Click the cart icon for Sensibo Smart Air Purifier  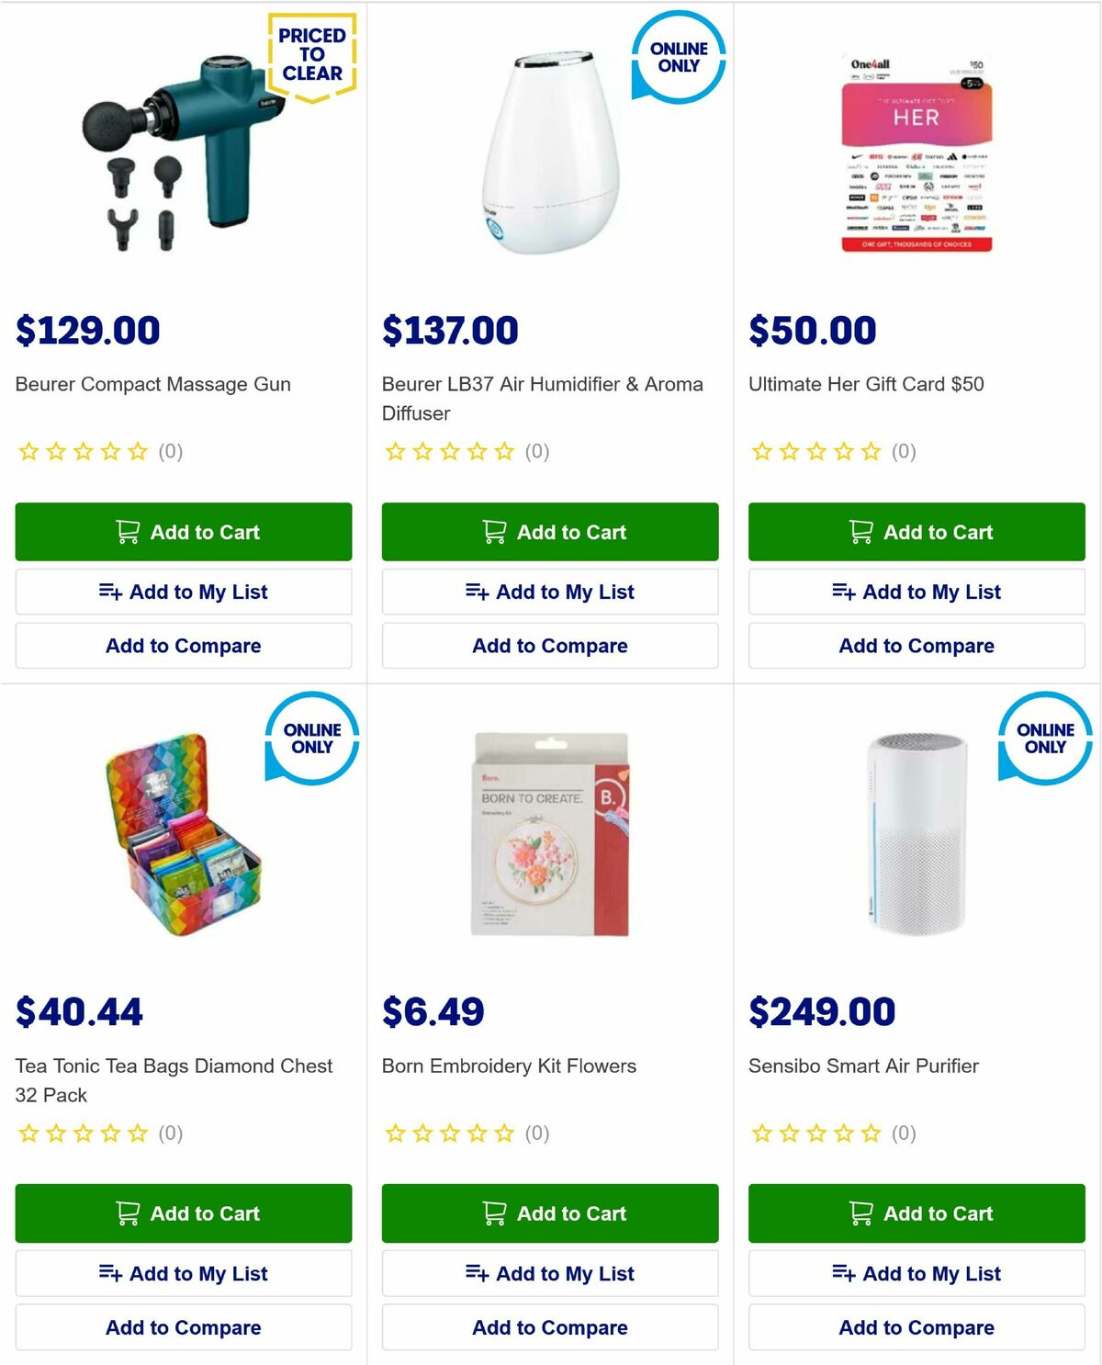click(x=860, y=1213)
